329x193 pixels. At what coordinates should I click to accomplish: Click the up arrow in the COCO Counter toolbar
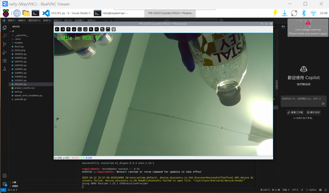point(68,29)
